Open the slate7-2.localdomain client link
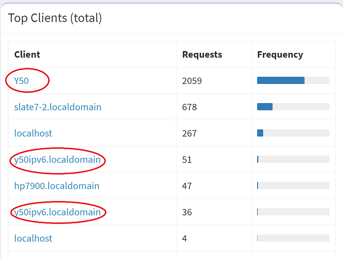Screen dimensions: 343x259 [57, 107]
